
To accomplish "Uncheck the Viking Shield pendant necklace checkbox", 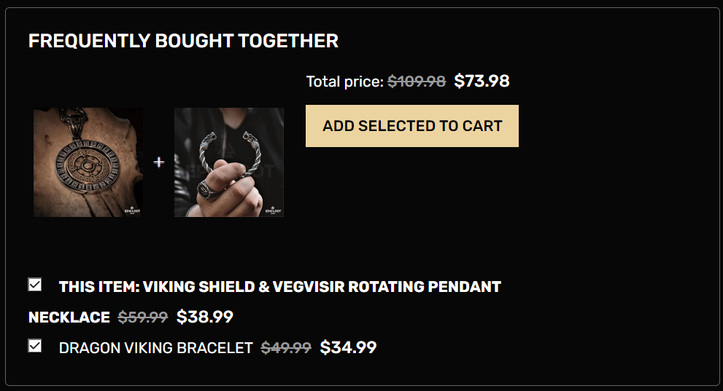I will pos(35,285).
